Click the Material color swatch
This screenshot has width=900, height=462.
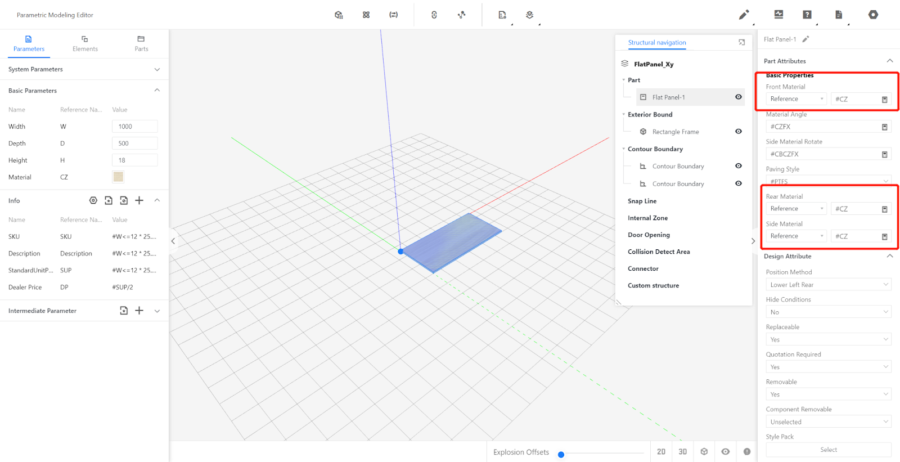pos(118,177)
